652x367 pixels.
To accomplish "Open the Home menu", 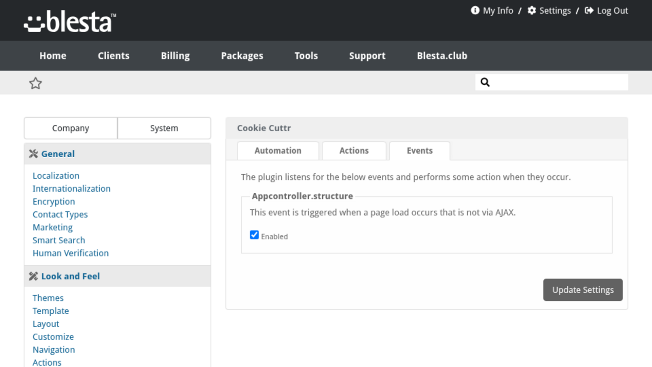I will click(x=53, y=56).
